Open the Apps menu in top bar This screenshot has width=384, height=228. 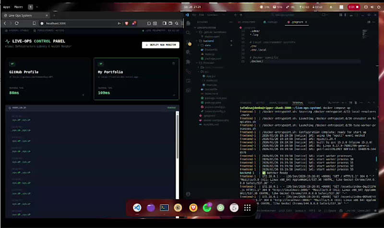[7, 7]
